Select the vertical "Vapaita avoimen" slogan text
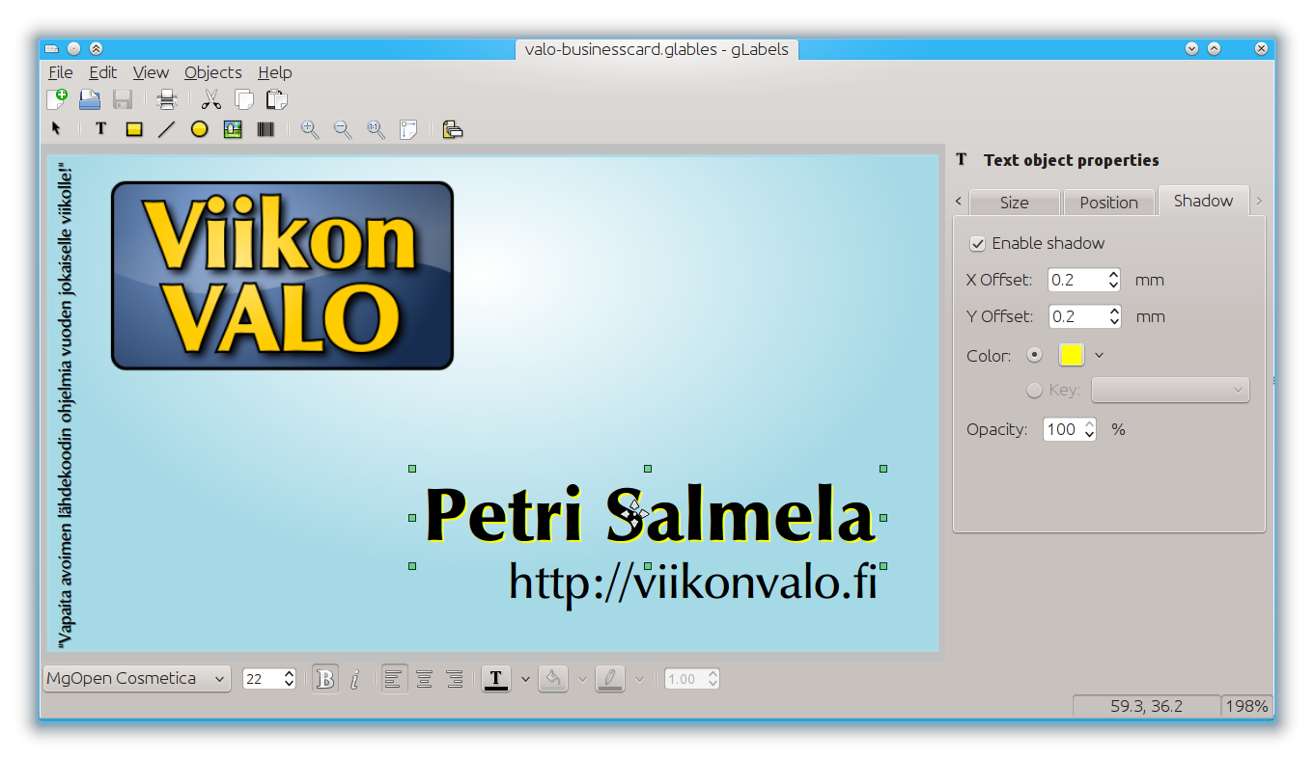The width and height of the screenshot is (1314, 760). coord(65,403)
